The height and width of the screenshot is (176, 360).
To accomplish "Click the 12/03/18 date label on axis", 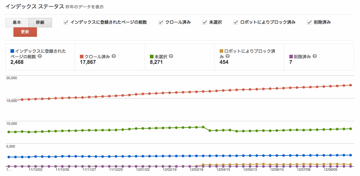I will point(197,169).
